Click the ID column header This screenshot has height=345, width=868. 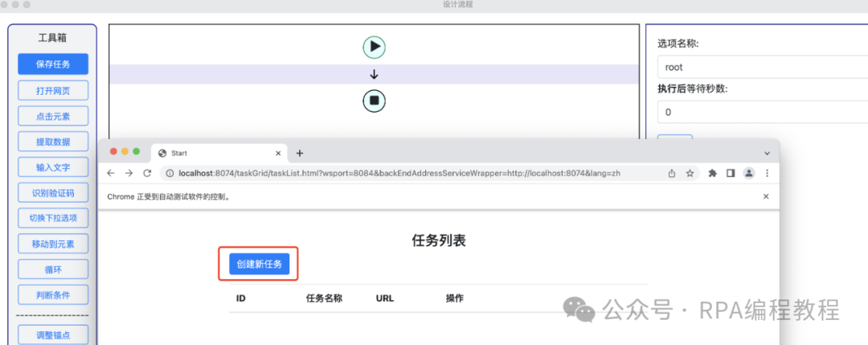pyautogui.click(x=241, y=298)
